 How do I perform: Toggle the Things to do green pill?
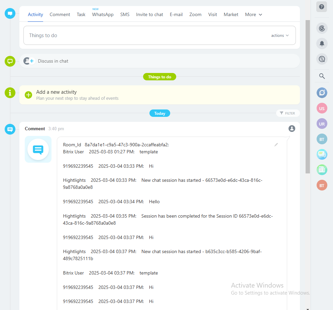click(x=159, y=77)
